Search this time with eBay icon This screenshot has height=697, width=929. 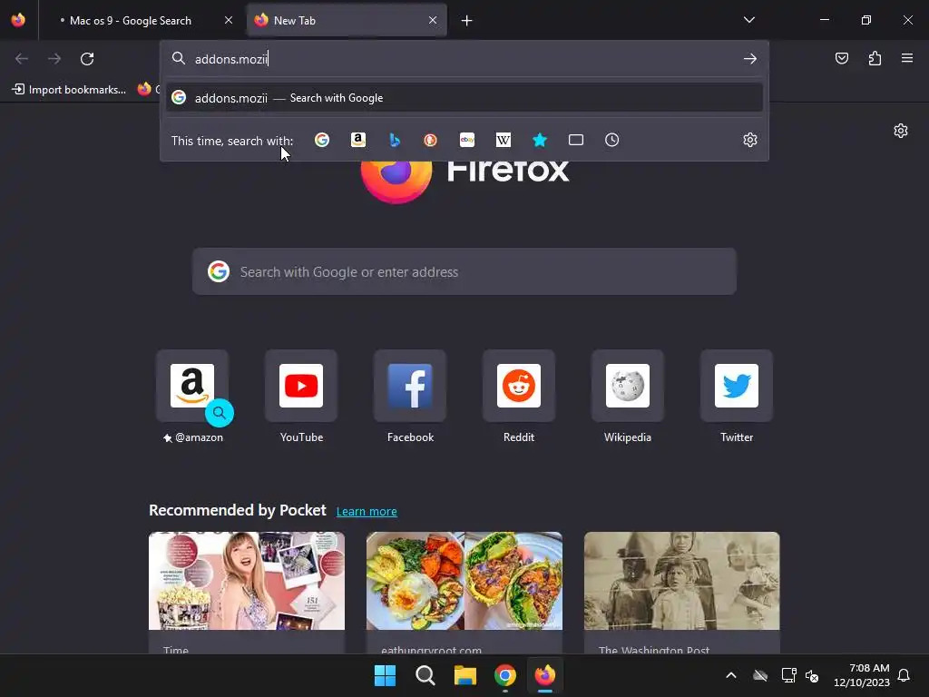coord(467,140)
